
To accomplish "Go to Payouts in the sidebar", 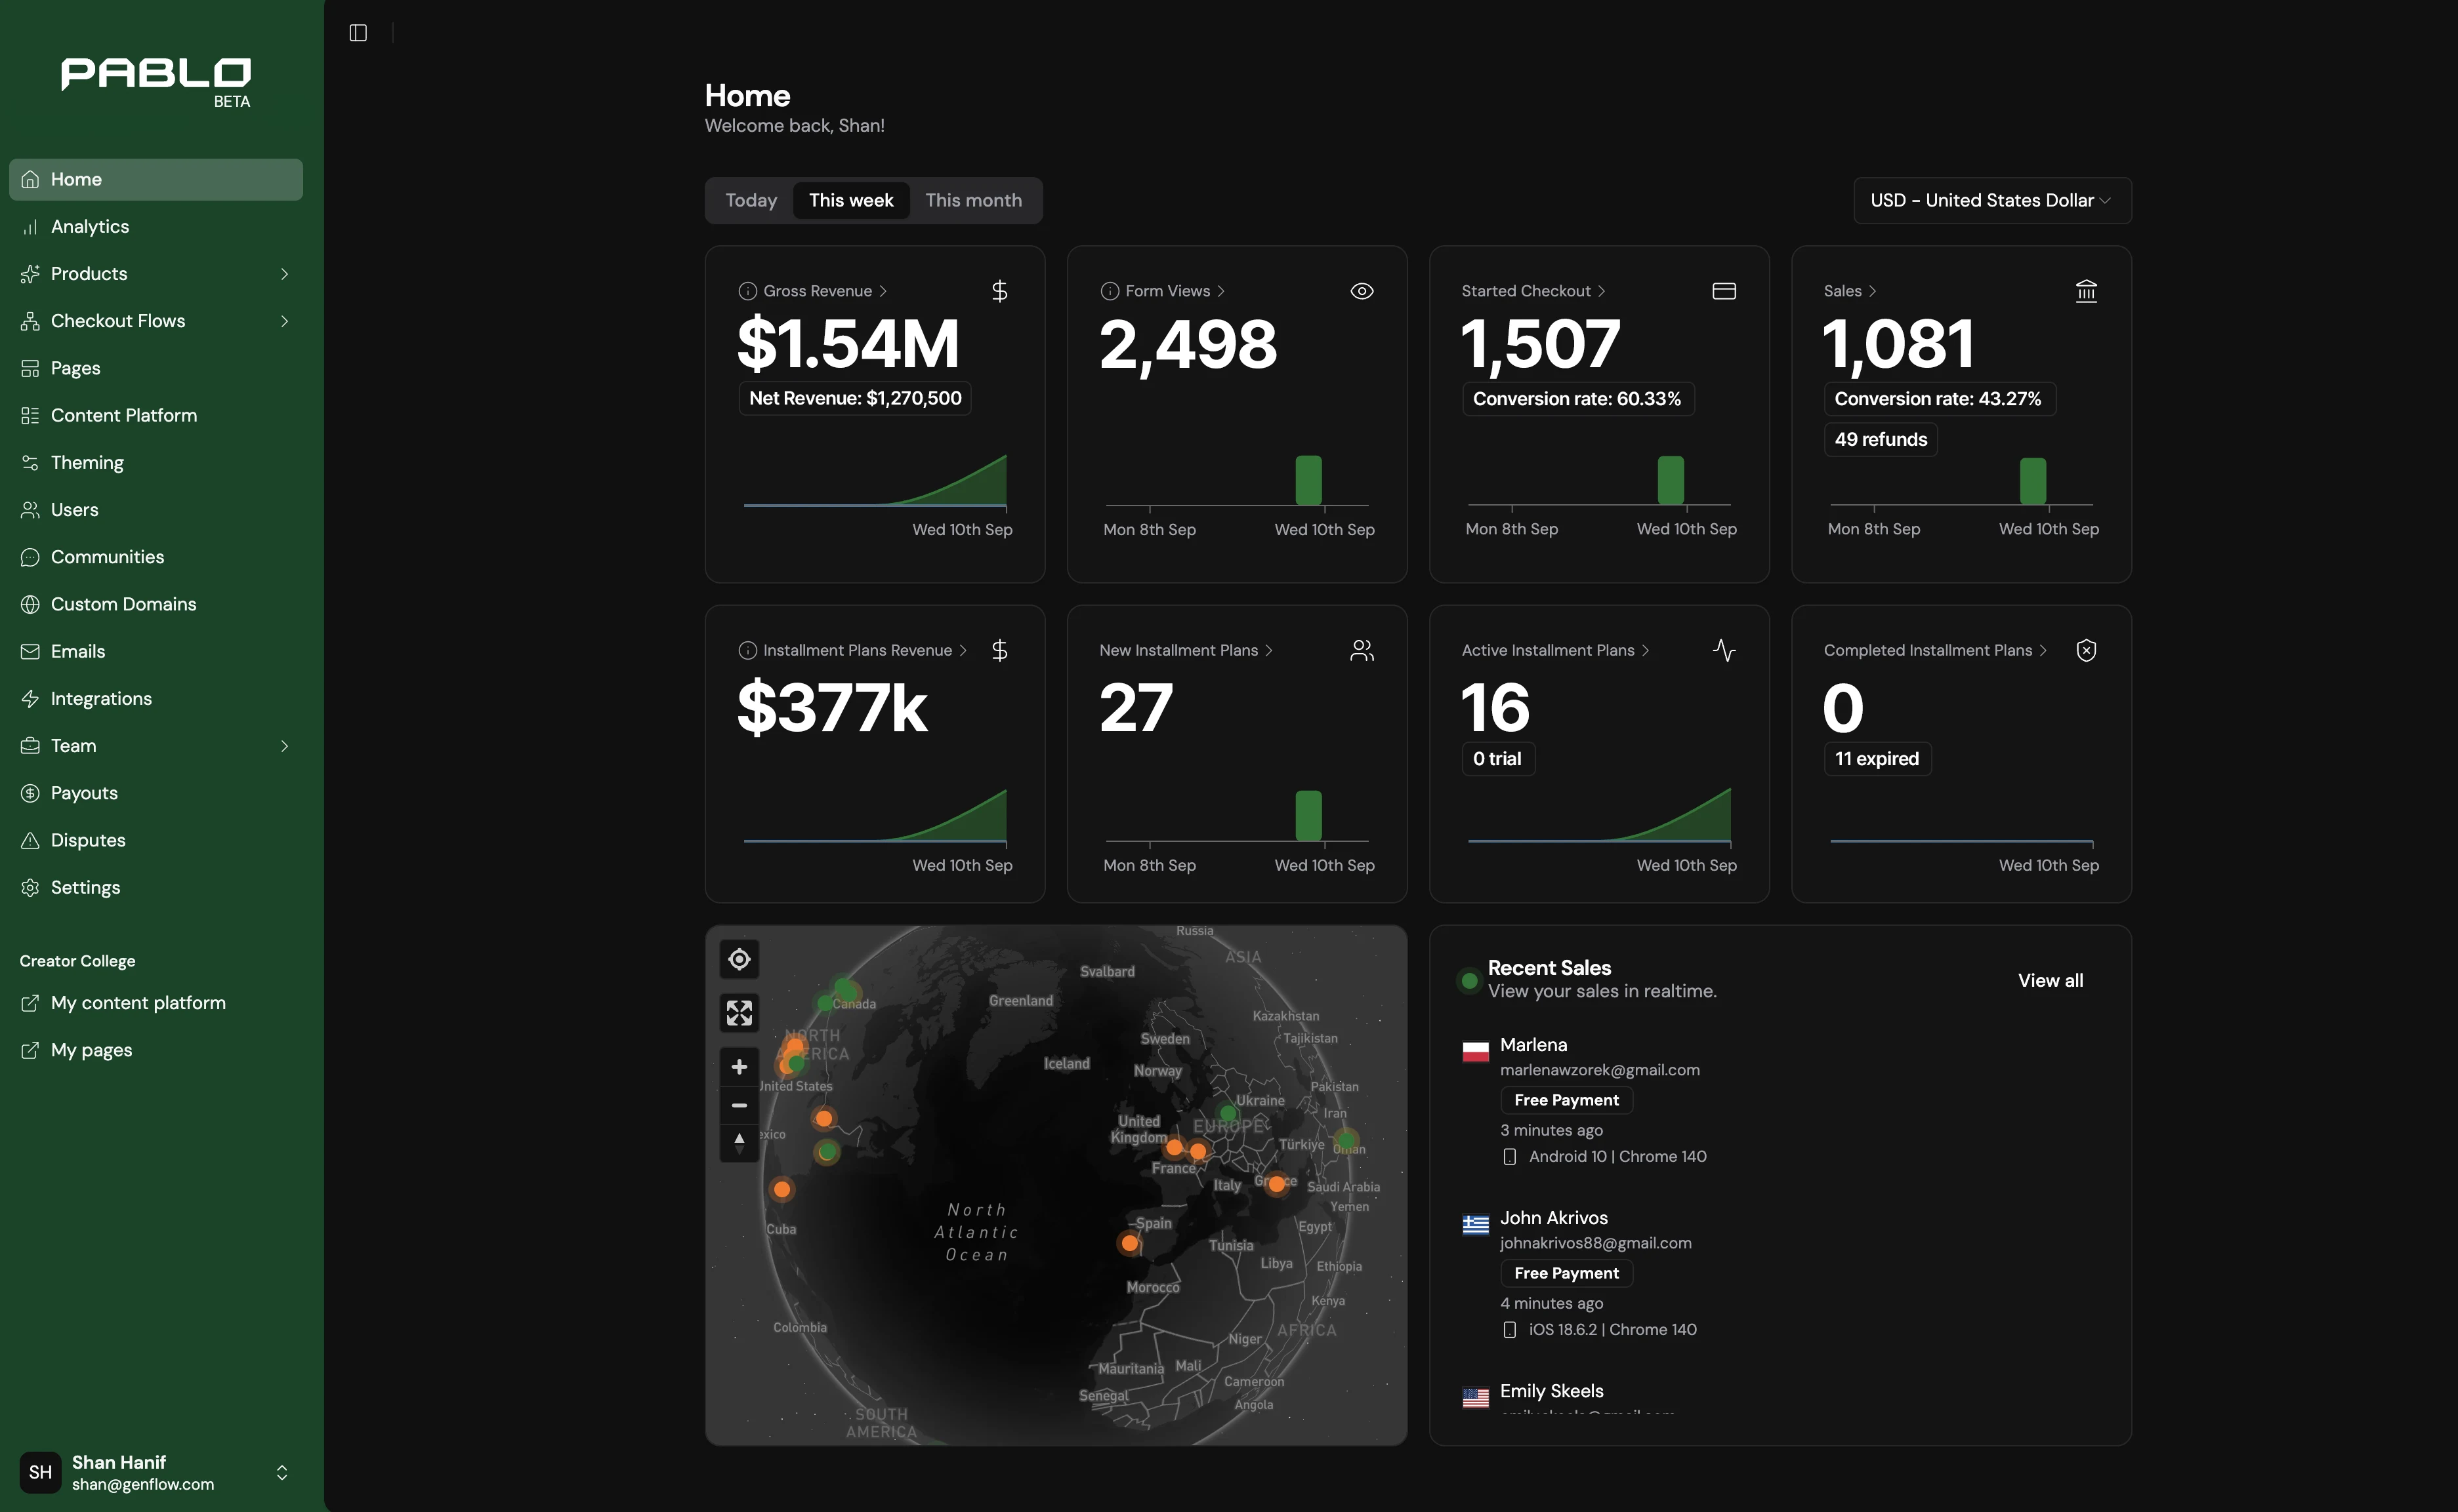I will click(x=84, y=793).
